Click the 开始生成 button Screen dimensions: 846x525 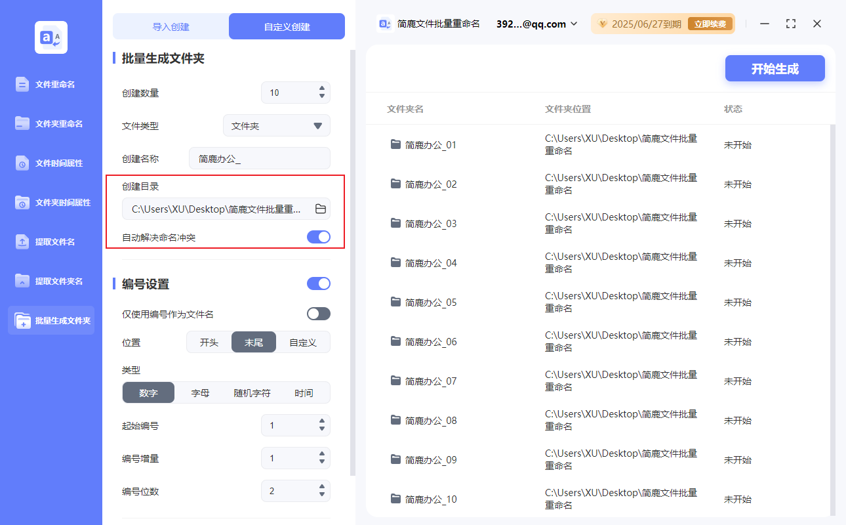coord(775,68)
